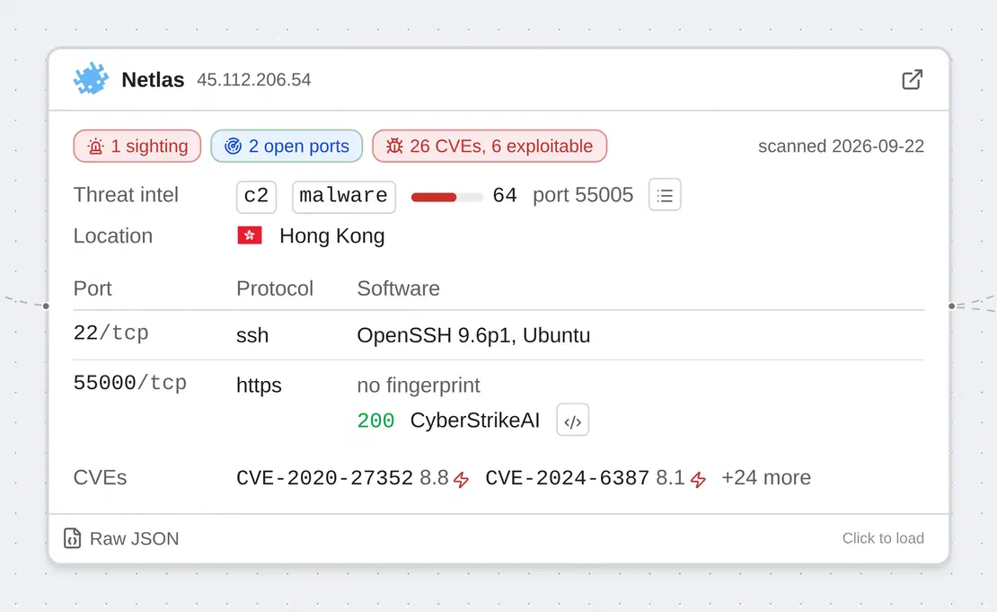Viewport: 997px width, 612px height.
Task: Click the 'no fingerprint' text
Action: coord(419,386)
